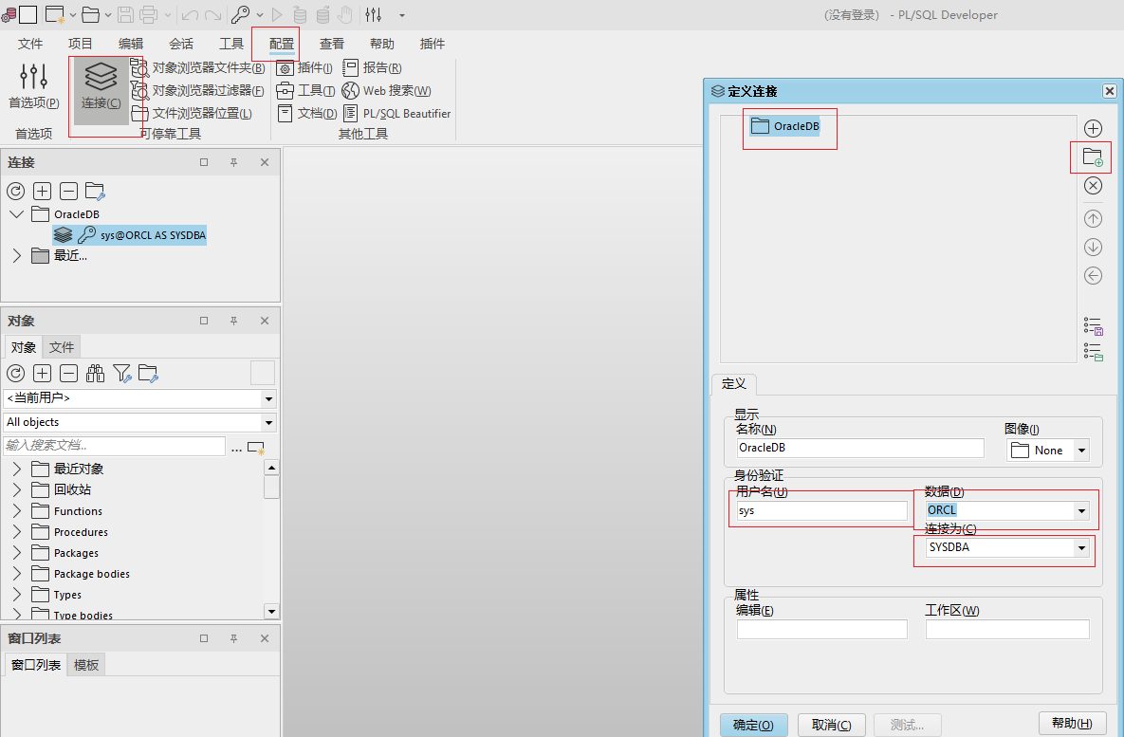Select sys@ORCL AS SYSDBA connection
The height and width of the screenshot is (737, 1124).
pos(130,234)
